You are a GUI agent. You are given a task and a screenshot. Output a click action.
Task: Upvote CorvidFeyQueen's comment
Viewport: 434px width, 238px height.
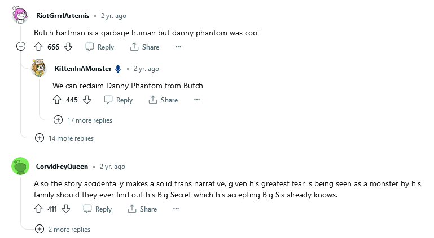click(x=39, y=209)
